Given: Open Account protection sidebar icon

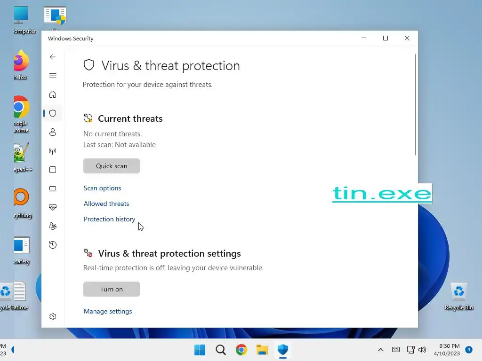Looking at the screenshot, I should (x=53, y=132).
